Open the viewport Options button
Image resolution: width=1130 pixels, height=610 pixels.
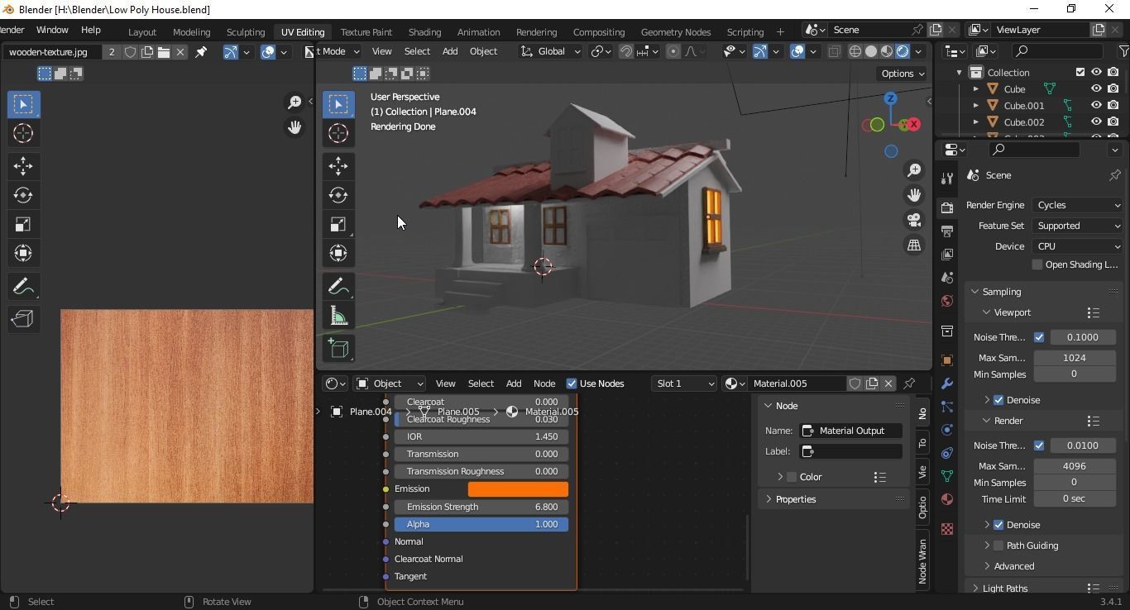903,74
